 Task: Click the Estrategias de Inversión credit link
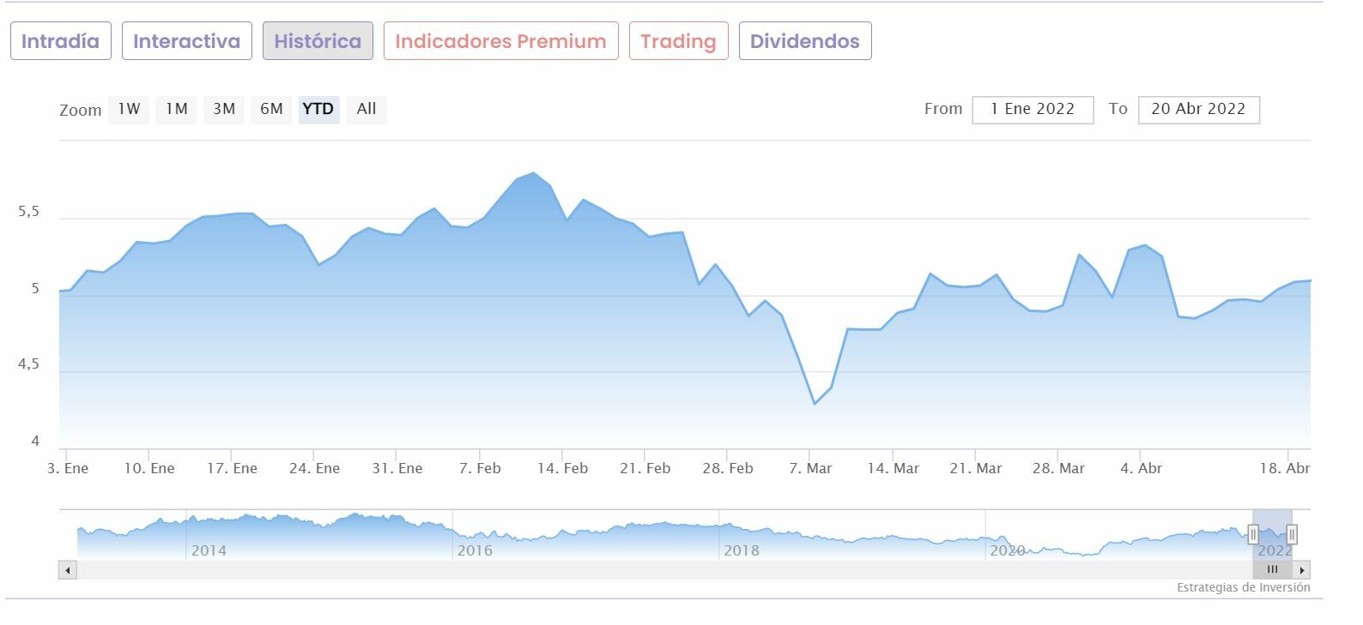[x=1243, y=588]
